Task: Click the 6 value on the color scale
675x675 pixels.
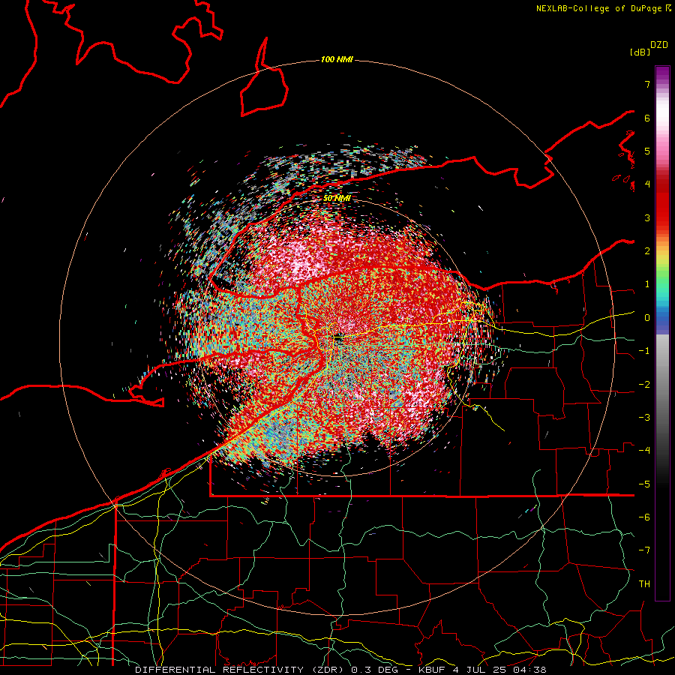Action: point(647,118)
